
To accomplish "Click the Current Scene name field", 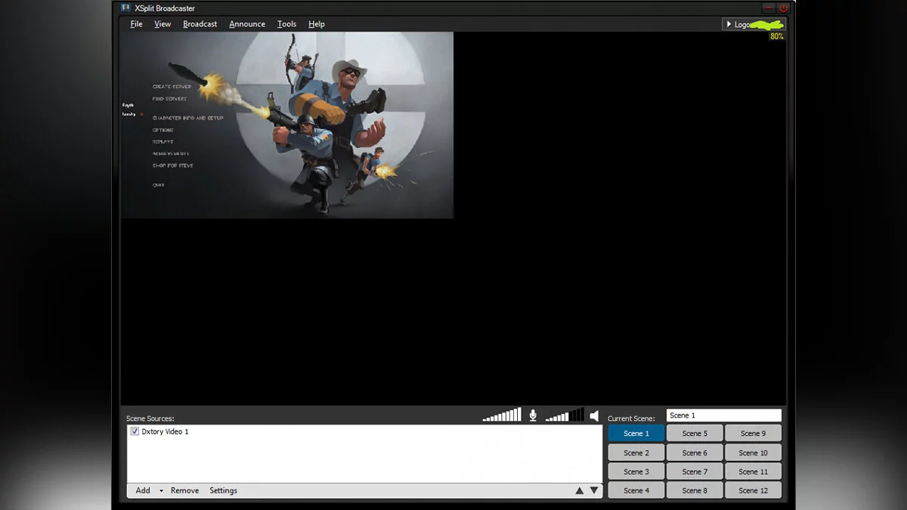I will [x=723, y=416].
